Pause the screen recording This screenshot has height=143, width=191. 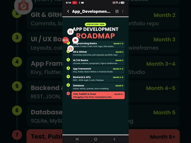70,32
